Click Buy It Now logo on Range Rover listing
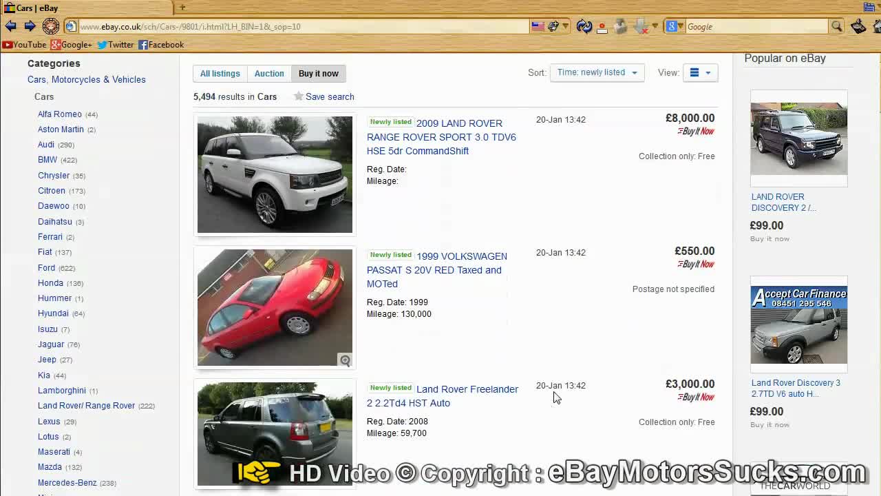The width and height of the screenshot is (881, 496). click(x=695, y=131)
